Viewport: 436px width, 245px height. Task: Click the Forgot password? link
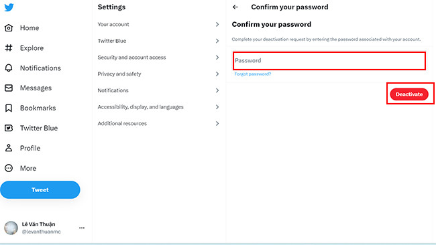click(252, 74)
